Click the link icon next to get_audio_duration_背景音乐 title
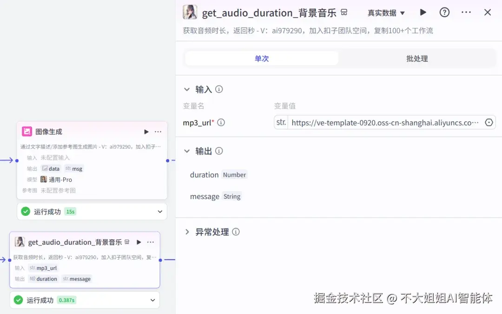 pos(343,13)
